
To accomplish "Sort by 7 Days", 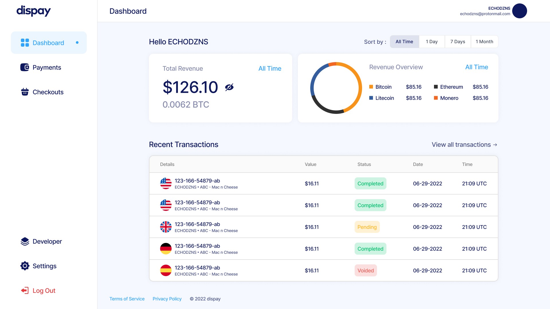I will click(457, 42).
